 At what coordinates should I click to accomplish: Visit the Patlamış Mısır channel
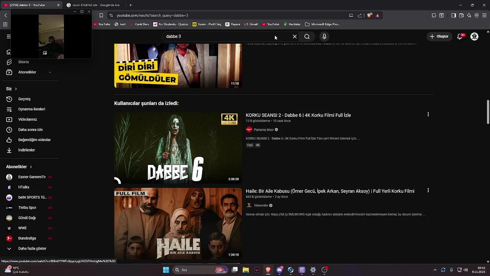point(264,130)
